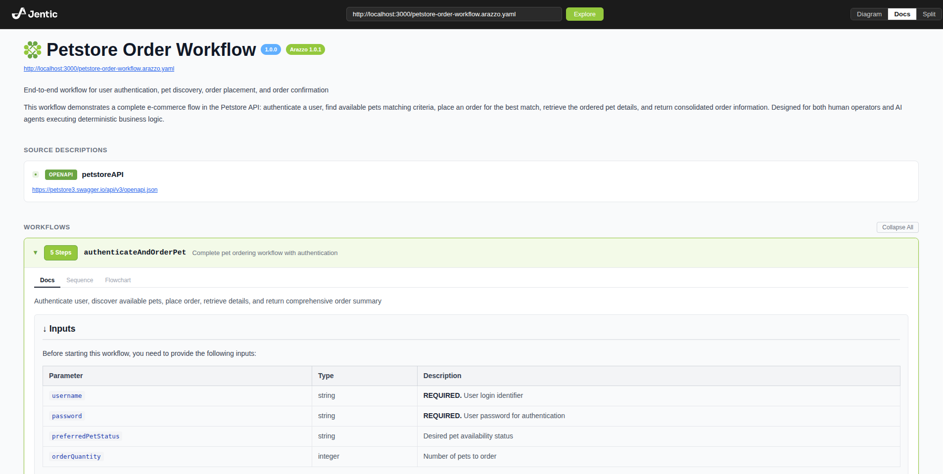Click the Jentic logo
The height and width of the screenshot is (474, 943).
(34, 14)
